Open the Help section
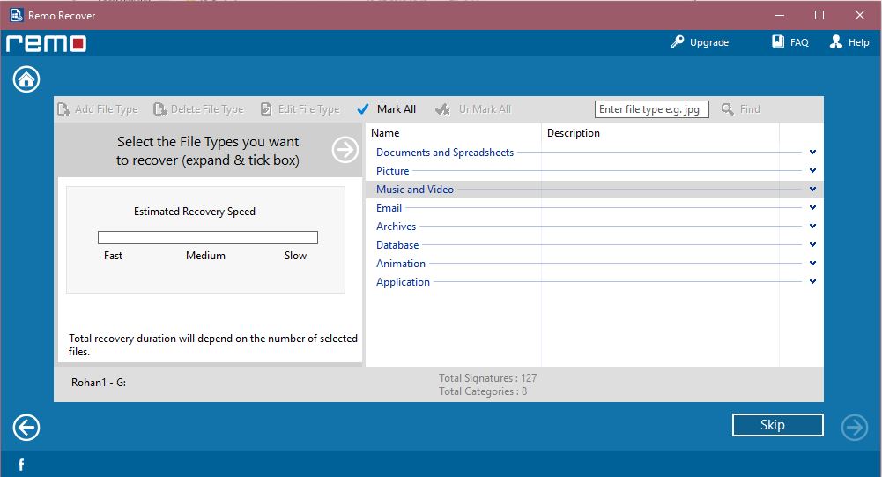 849,42
